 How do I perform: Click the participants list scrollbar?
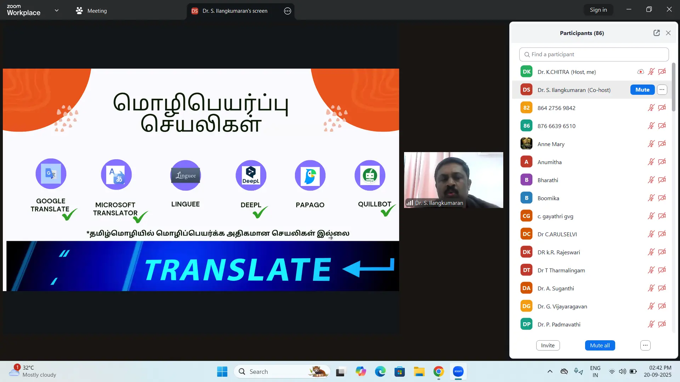point(673,87)
